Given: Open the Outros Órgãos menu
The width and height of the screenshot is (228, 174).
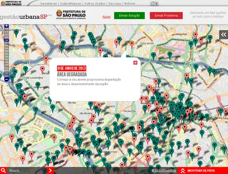Looking at the screenshot, I should click(x=95, y=4).
